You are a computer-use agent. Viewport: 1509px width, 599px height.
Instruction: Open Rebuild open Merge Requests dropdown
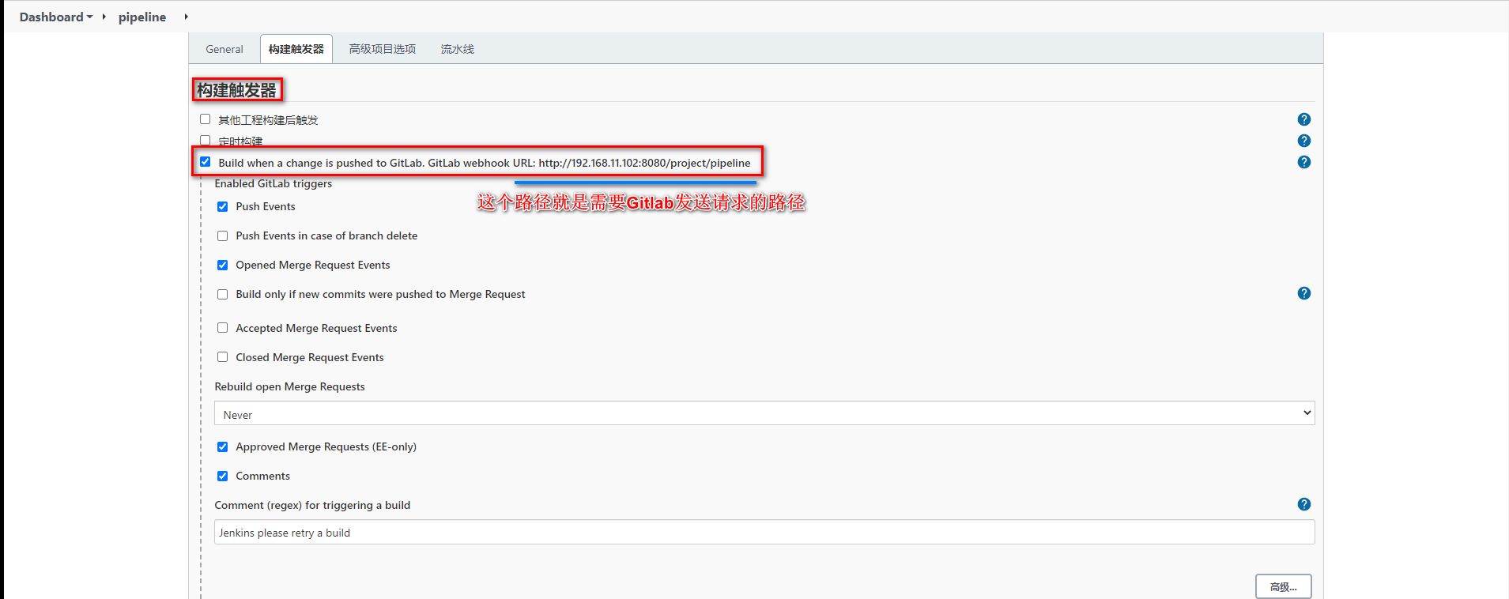tap(764, 413)
